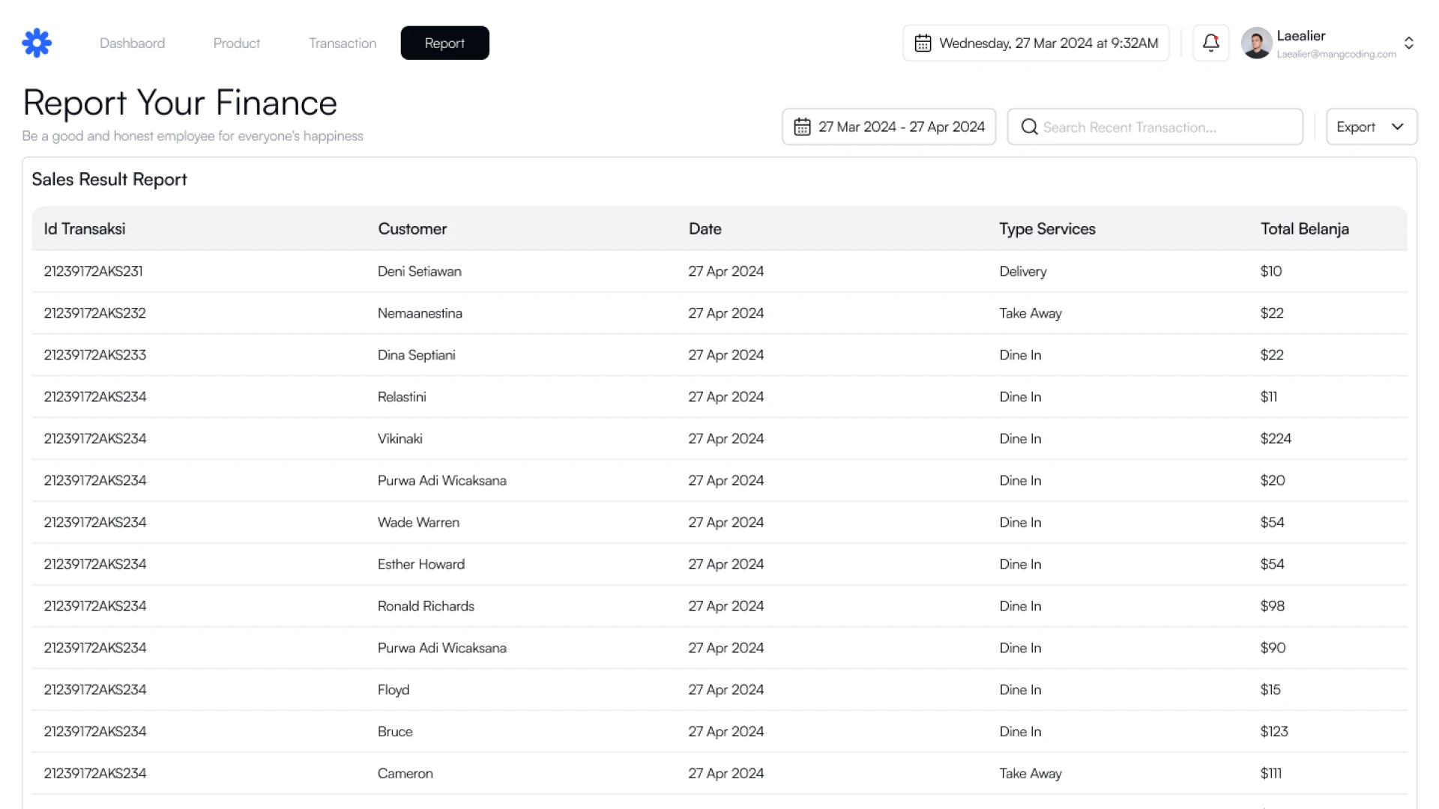The image size is (1439, 809).
Task: Open notifications via the bell icon
Action: point(1210,43)
